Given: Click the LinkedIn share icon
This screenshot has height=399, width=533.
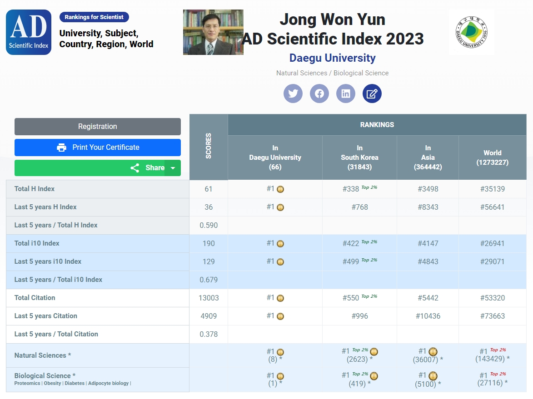Looking at the screenshot, I should coord(346,94).
